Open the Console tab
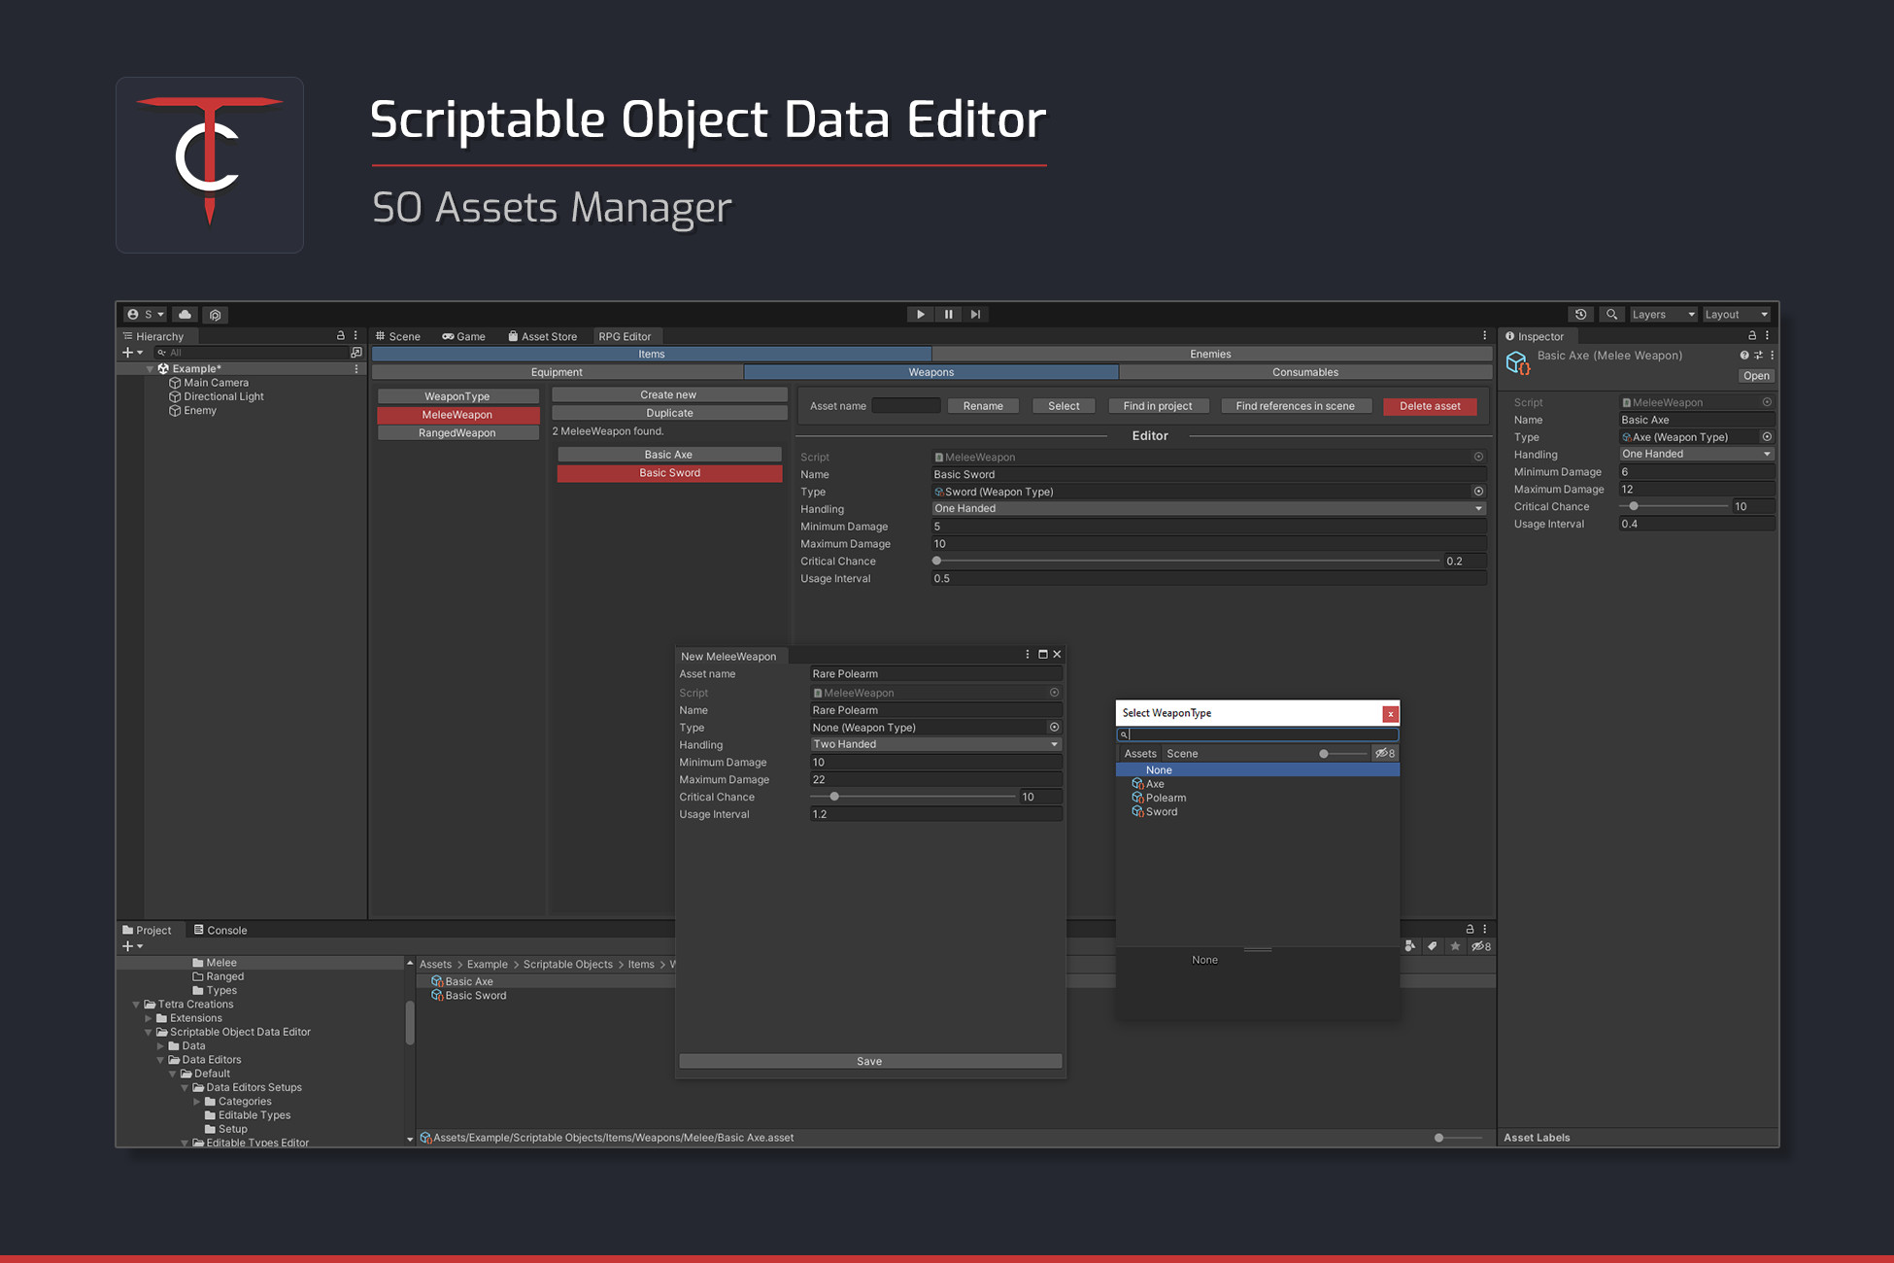1894x1263 pixels. 220,930
